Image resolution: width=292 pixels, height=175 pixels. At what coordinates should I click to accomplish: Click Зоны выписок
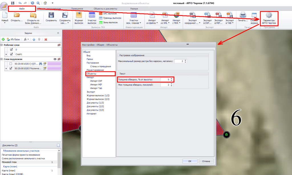[x=109, y=23]
